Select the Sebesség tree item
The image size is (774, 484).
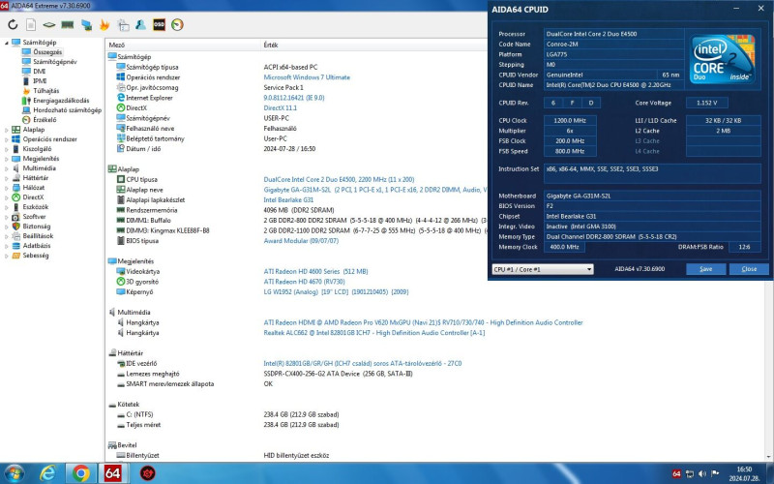36,256
